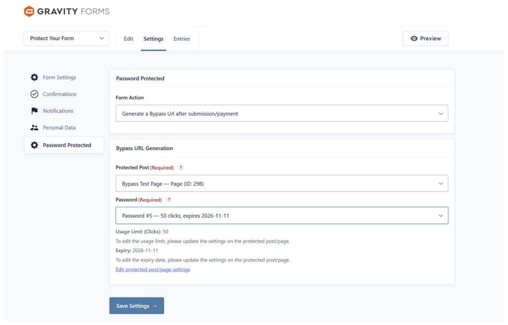
Task: Switch to the Edit tab
Action: (128, 39)
